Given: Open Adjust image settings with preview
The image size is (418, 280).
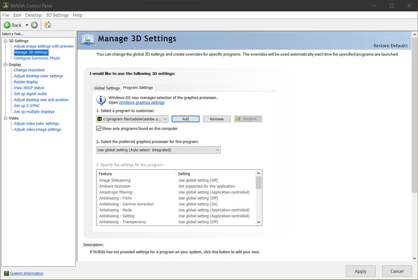Looking at the screenshot, I should (x=43, y=46).
